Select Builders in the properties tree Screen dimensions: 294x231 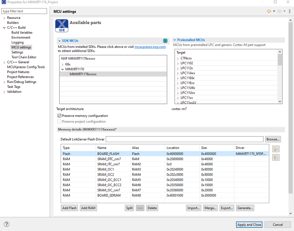(x=13, y=23)
